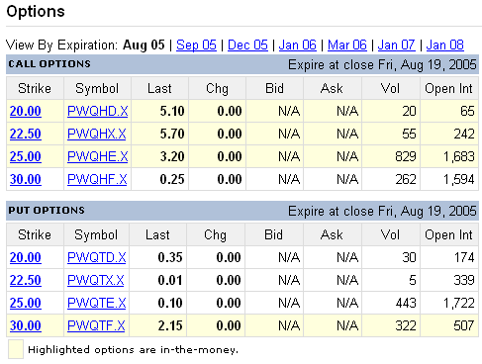Switch to Jan 07 expiration
The height and width of the screenshot is (364, 482).
[396, 45]
